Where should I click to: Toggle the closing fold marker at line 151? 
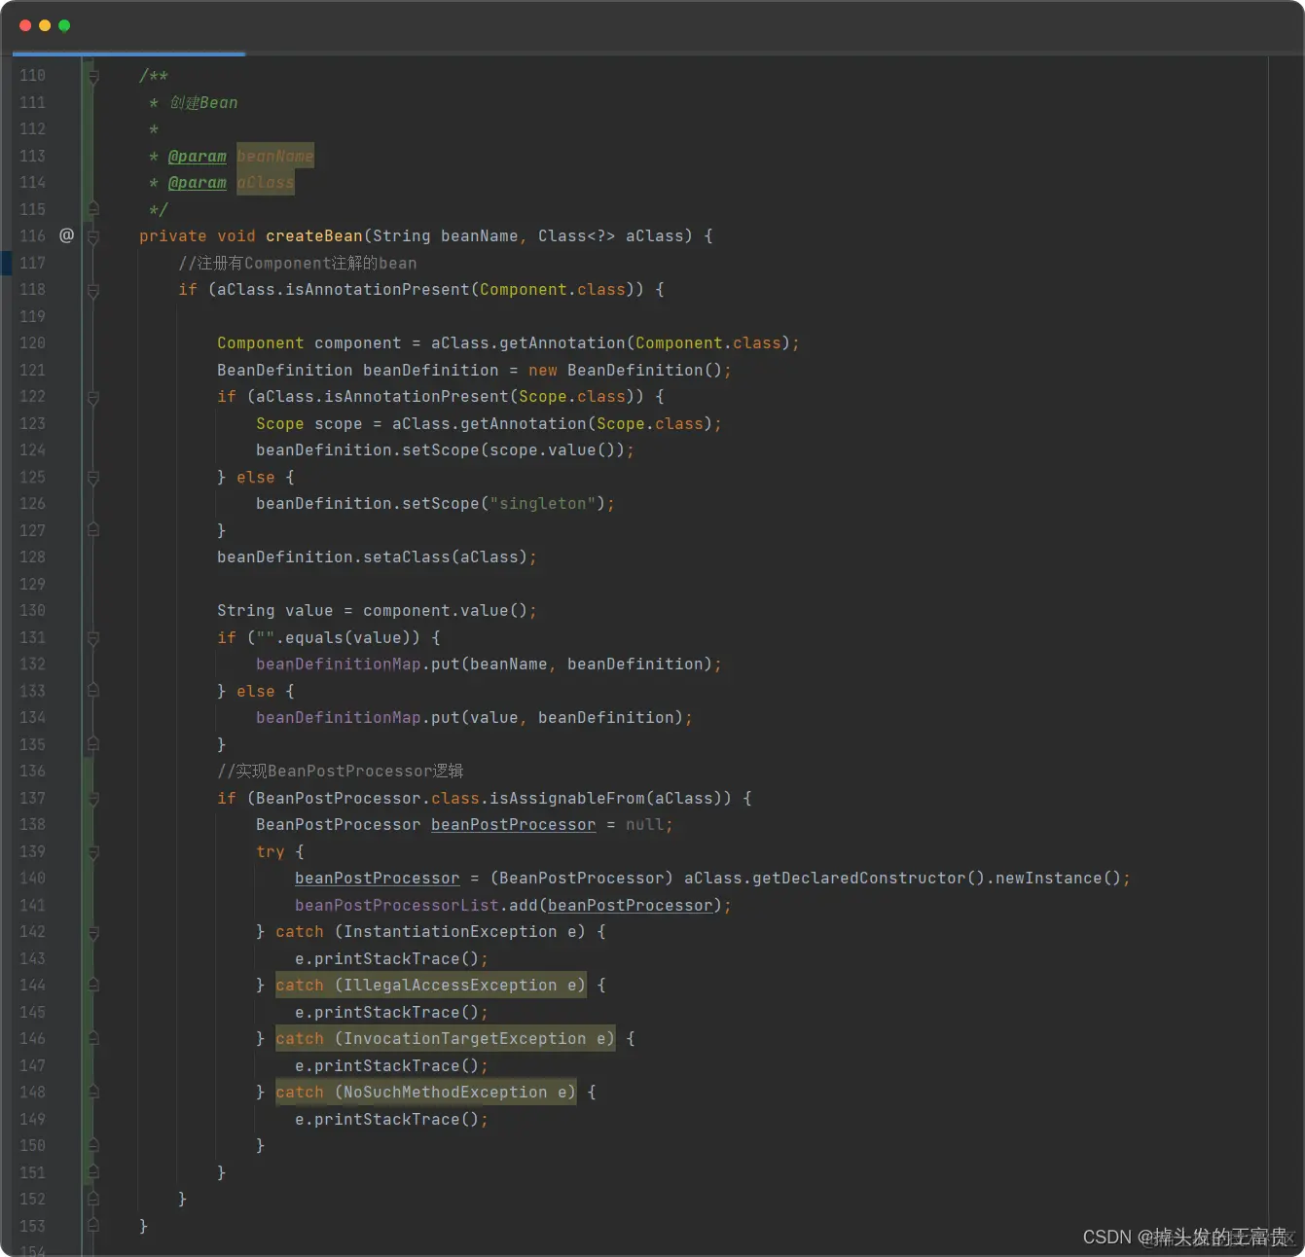point(93,1172)
